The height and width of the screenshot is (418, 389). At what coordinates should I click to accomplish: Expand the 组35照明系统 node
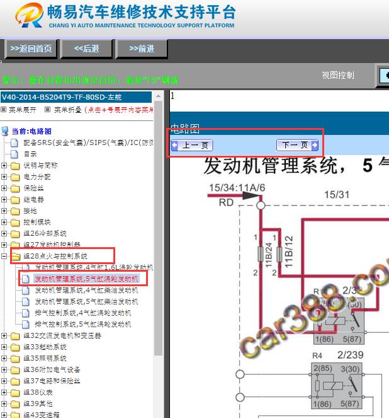(x=4, y=358)
